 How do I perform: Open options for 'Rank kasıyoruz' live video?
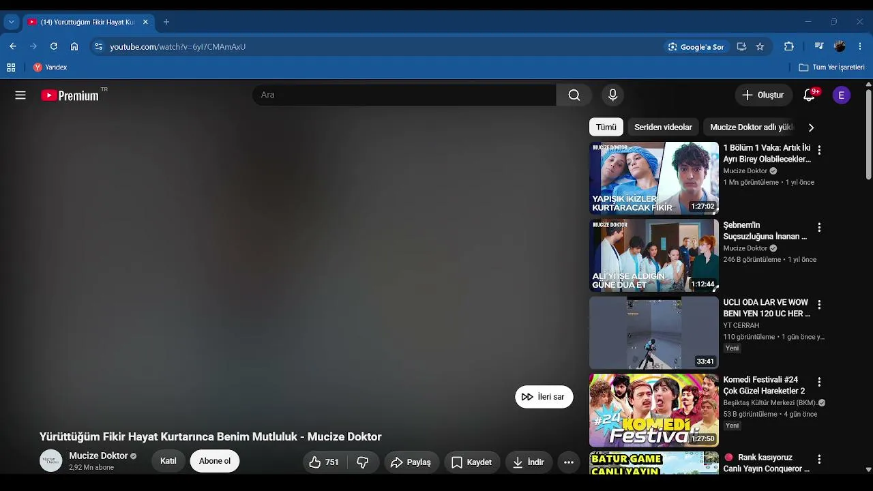[819, 460]
